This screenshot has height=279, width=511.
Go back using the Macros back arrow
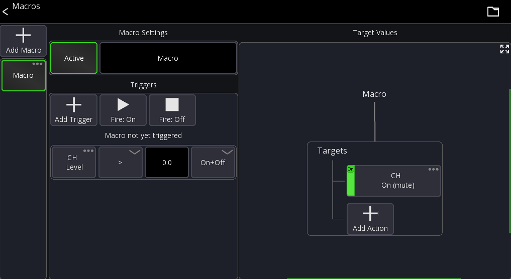point(5,12)
